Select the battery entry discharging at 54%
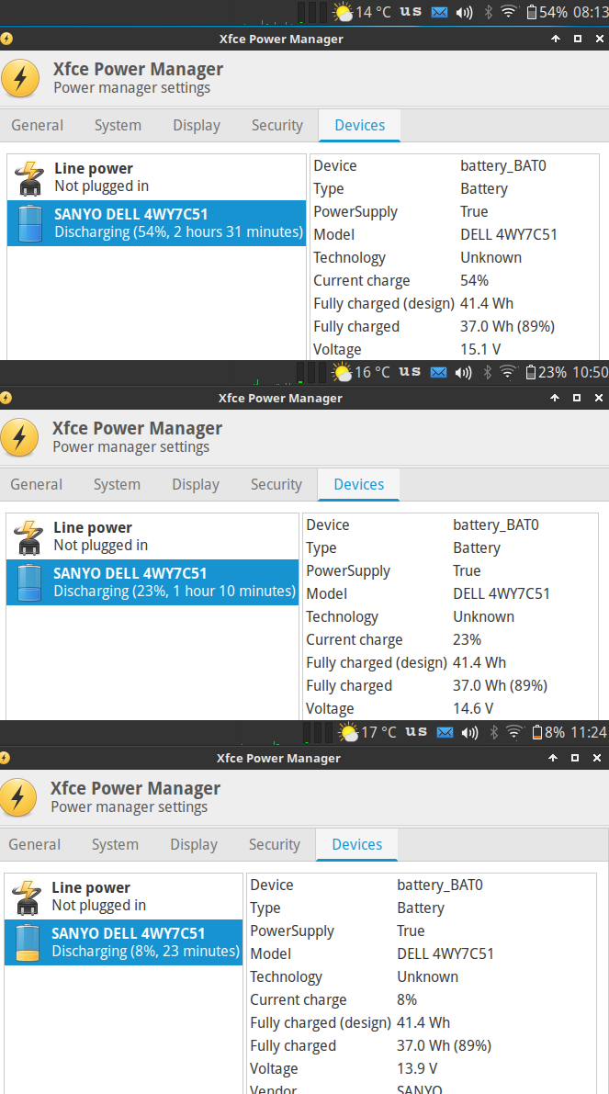Screen dimensions: 609x1094 (x=156, y=223)
